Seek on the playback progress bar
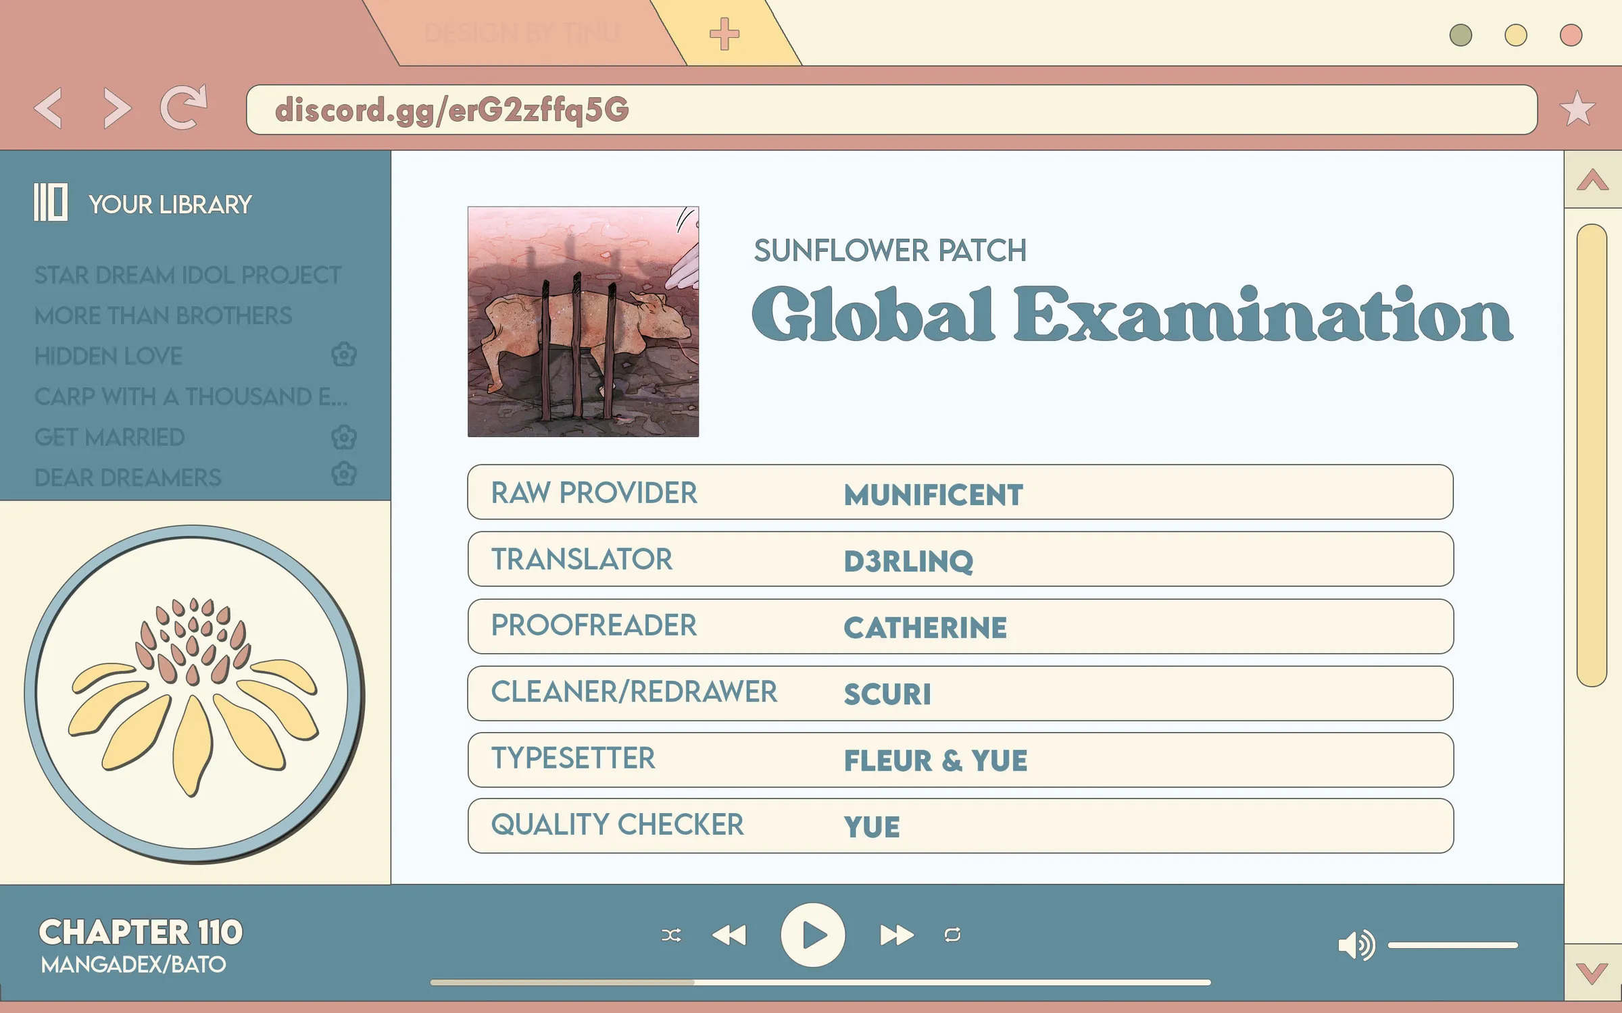The image size is (1622, 1013). point(820,983)
